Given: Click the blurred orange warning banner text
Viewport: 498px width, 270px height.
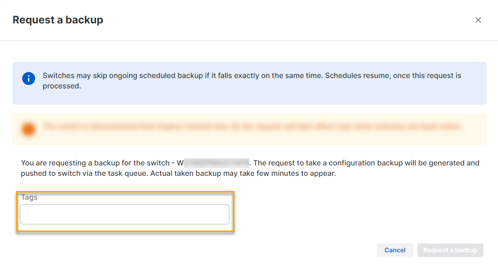Looking at the screenshot, I should coord(252,126).
